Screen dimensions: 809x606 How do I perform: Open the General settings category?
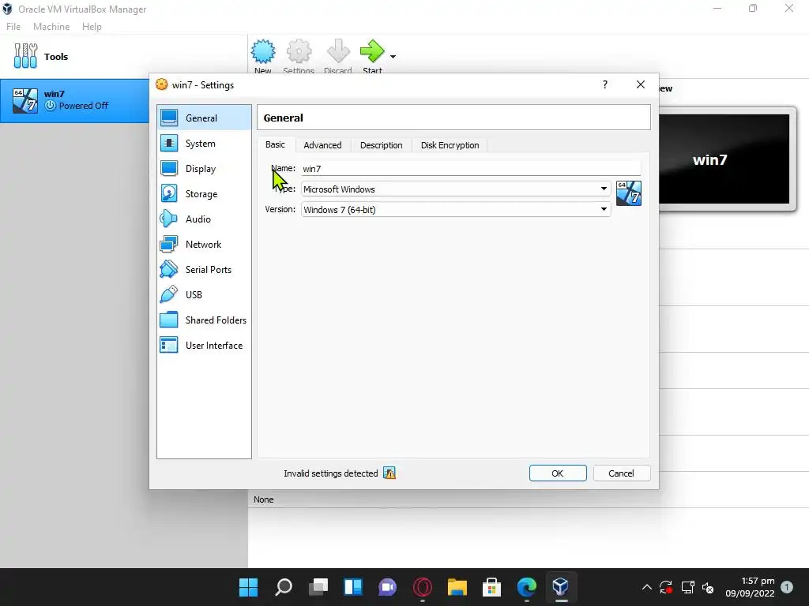coord(204,118)
